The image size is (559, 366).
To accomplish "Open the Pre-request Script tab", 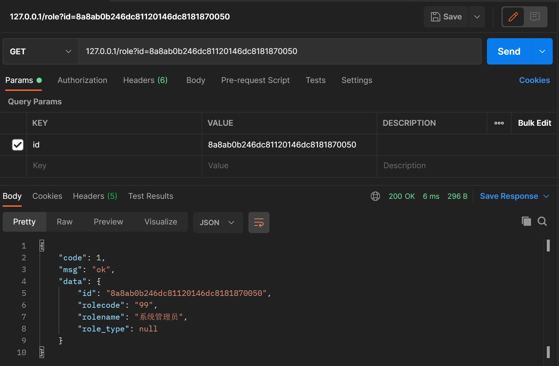I will click(x=255, y=80).
